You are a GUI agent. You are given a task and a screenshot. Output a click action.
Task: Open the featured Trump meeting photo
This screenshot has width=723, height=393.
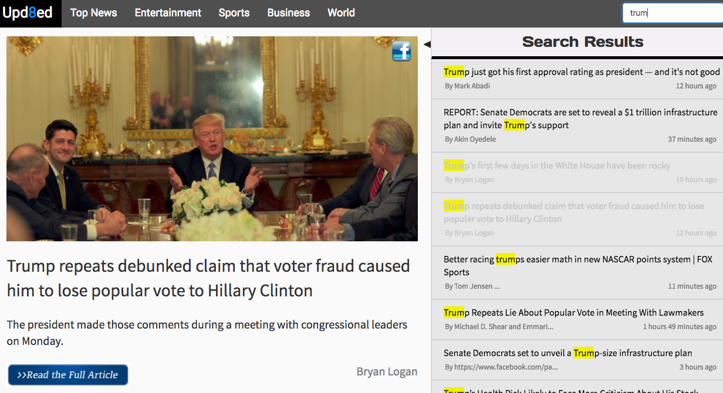coord(212,139)
